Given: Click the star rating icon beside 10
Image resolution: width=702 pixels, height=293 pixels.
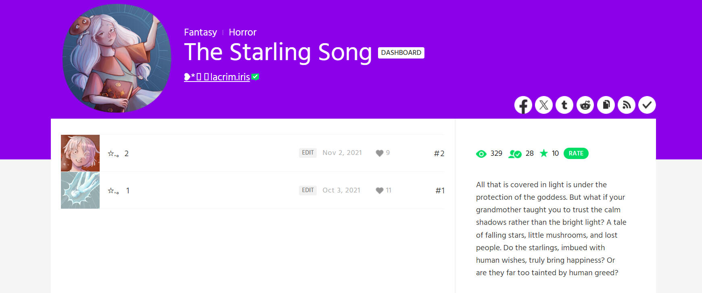Looking at the screenshot, I should (544, 153).
